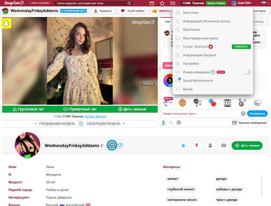Open the gift box icon in header
This screenshot has width=271, height=206.
[x=152, y=3]
